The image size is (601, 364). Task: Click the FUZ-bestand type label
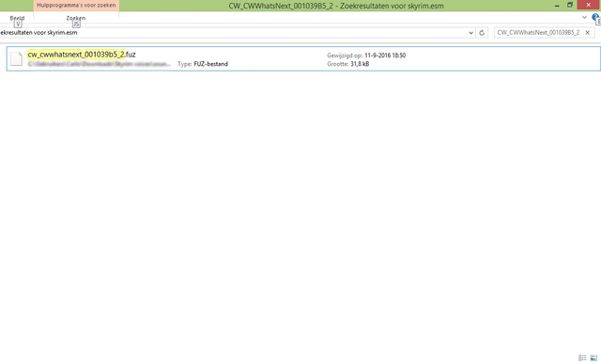(210, 64)
